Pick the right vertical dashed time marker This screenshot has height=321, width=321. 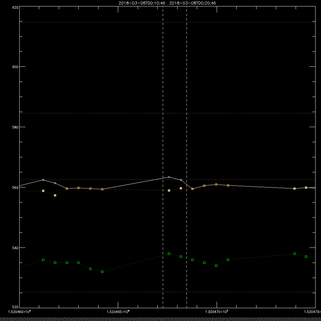(x=187, y=157)
